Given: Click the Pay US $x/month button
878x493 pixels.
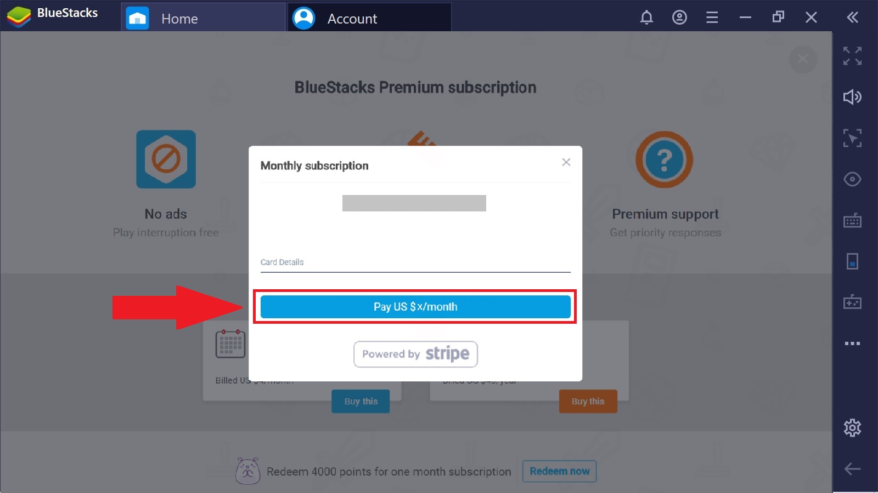Looking at the screenshot, I should [415, 307].
